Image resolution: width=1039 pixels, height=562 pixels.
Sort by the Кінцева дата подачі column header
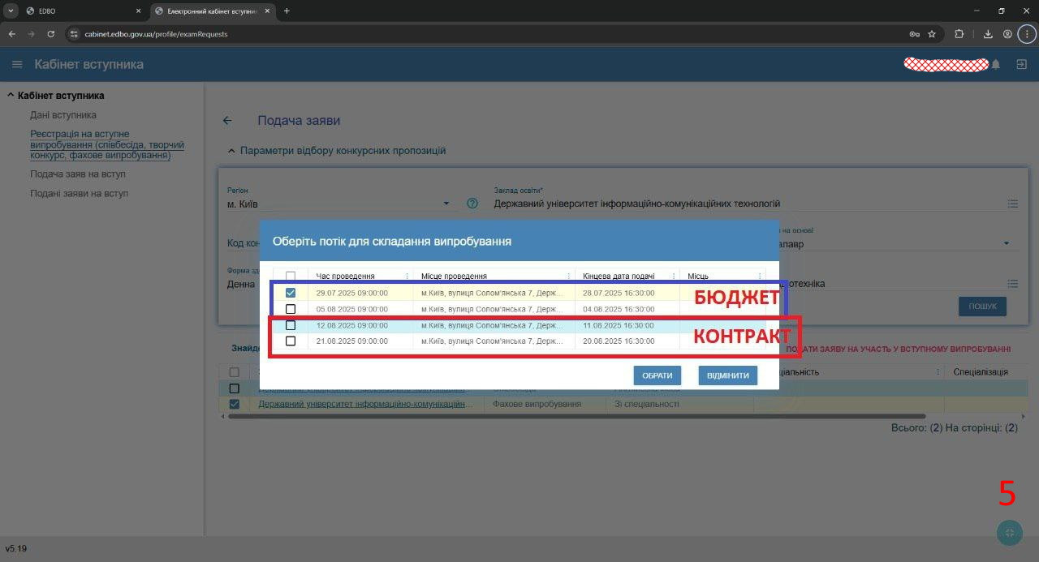(x=619, y=277)
